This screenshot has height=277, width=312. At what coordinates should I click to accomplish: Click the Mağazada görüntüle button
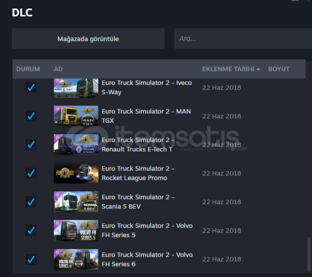click(88, 38)
